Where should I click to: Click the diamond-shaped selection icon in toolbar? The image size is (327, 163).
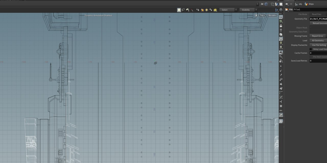[206, 10]
